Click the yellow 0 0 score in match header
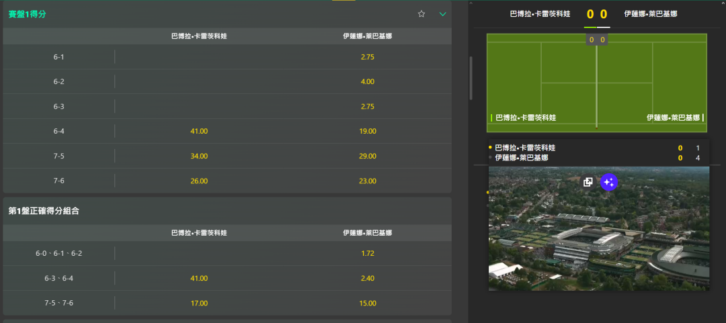 [x=597, y=14]
